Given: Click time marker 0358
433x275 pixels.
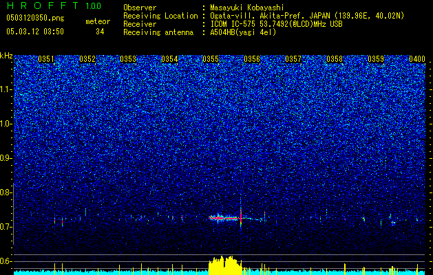Looking at the screenshot, I should (x=335, y=59).
